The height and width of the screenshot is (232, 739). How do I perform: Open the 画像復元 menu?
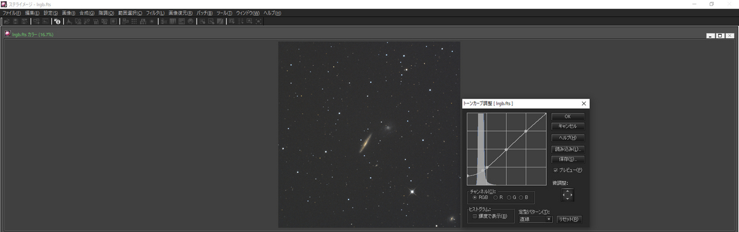pos(181,13)
